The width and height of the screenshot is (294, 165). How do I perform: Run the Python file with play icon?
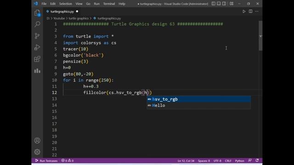pos(244,11)
